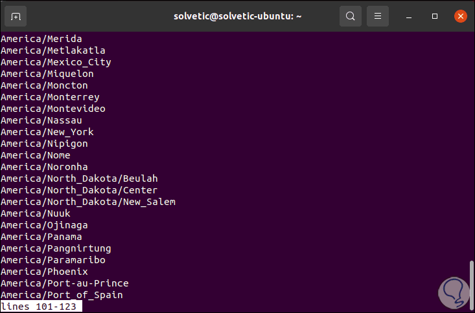Viewport: 475px width, 313px height.
Task: Click the America/Merida line
Action: tap(41, 39)
